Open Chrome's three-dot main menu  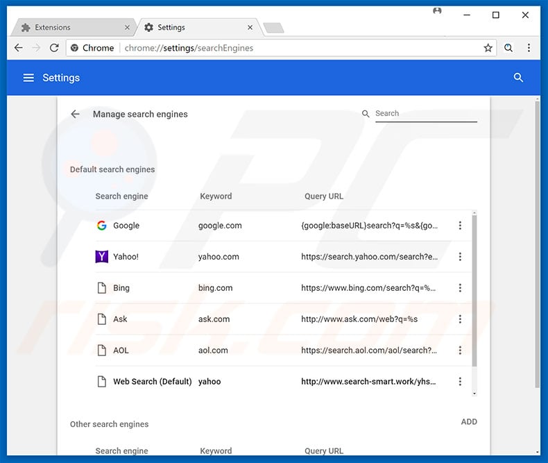[529, 48]
